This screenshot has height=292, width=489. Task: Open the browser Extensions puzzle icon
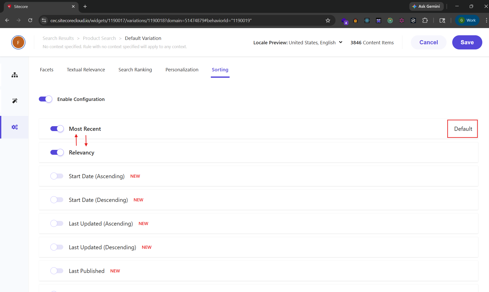425,20
